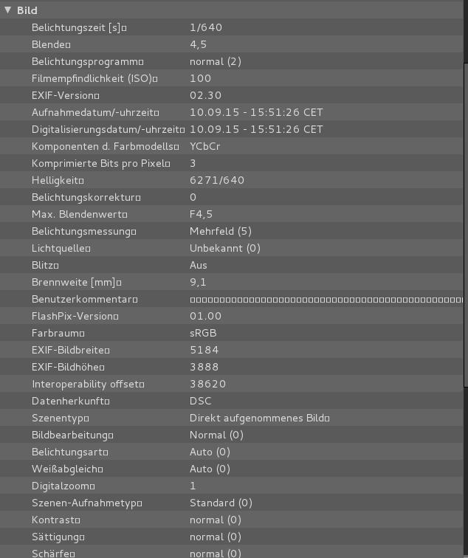Screen dimensions: 468x558
Task: Click the EXIF-Bildbreite value 5184
Action: click(x=204, y=350)
